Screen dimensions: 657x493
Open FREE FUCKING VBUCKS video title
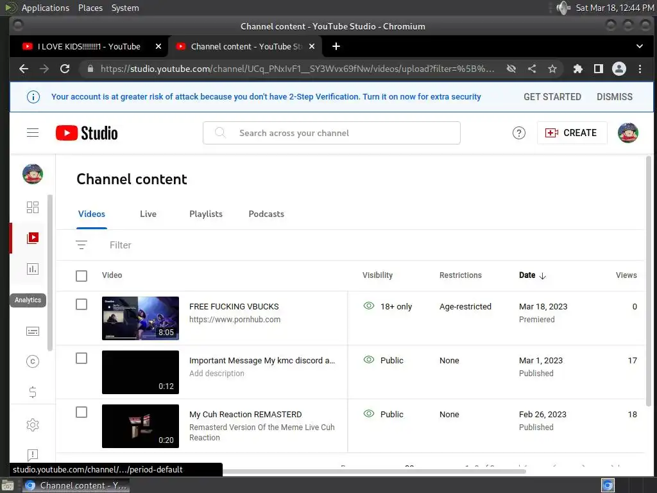point(234,306)
